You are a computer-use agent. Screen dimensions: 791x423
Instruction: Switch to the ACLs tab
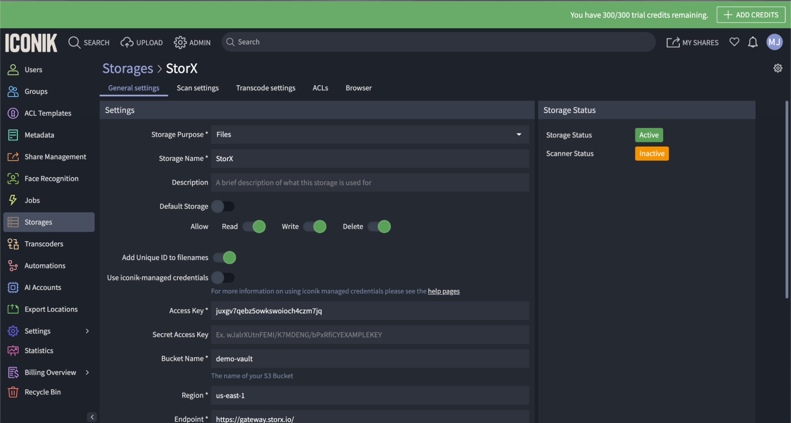point(320,88)
